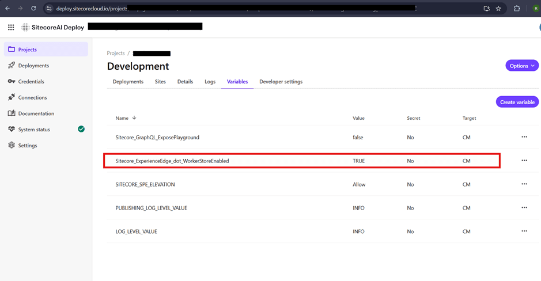Switch to the Developer settings tab
The height and width of the screenshot is (281, 541).
281,82
